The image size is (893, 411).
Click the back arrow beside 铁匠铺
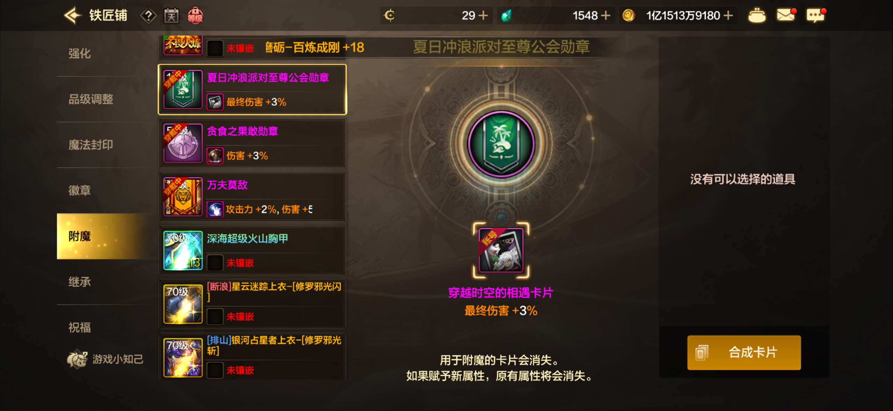(73, 16)
